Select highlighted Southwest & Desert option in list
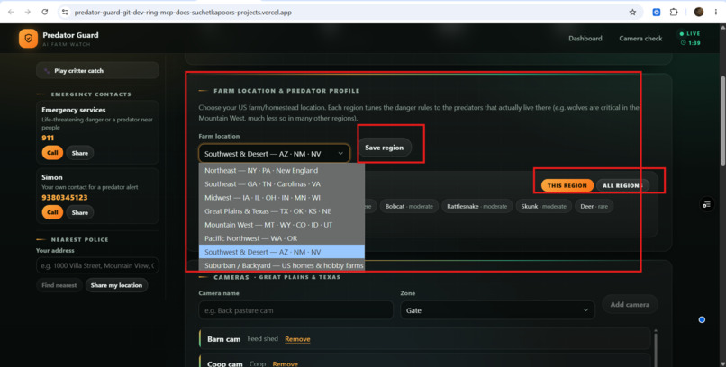726x367 pixels. point(282,252)
